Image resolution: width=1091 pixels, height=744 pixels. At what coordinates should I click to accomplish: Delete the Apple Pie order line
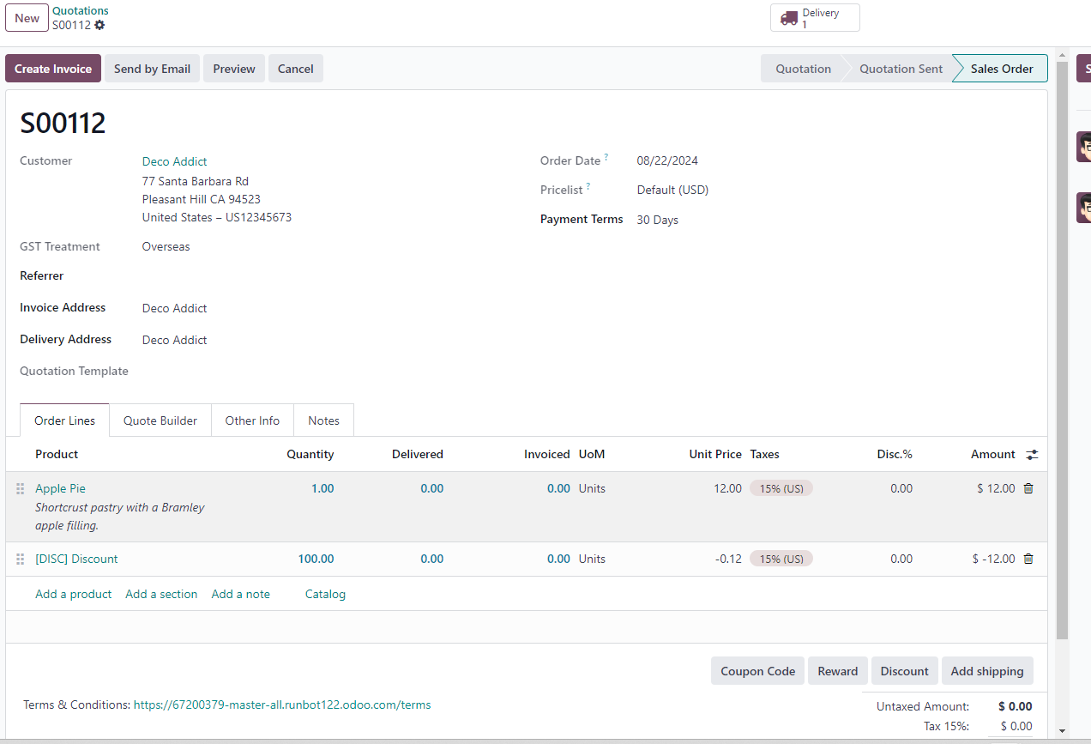1028,488
